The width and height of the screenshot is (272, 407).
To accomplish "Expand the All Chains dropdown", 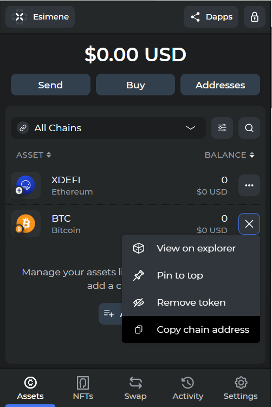I will pyautogui.click(x=108, y=128).
